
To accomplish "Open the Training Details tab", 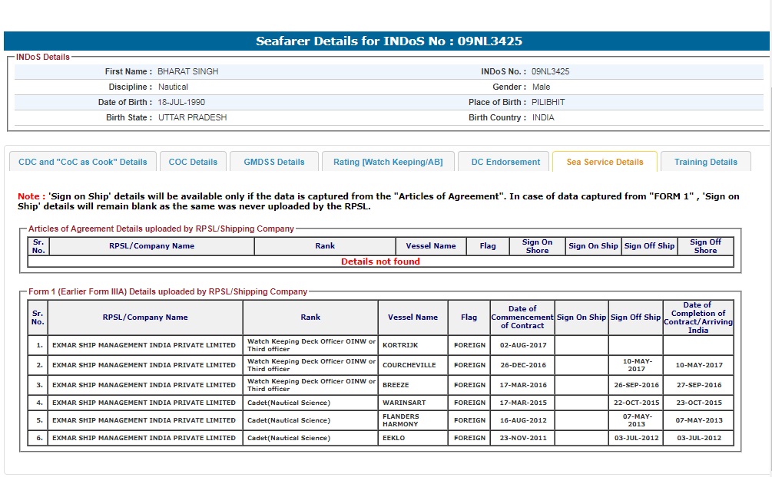I will (705, 162).
